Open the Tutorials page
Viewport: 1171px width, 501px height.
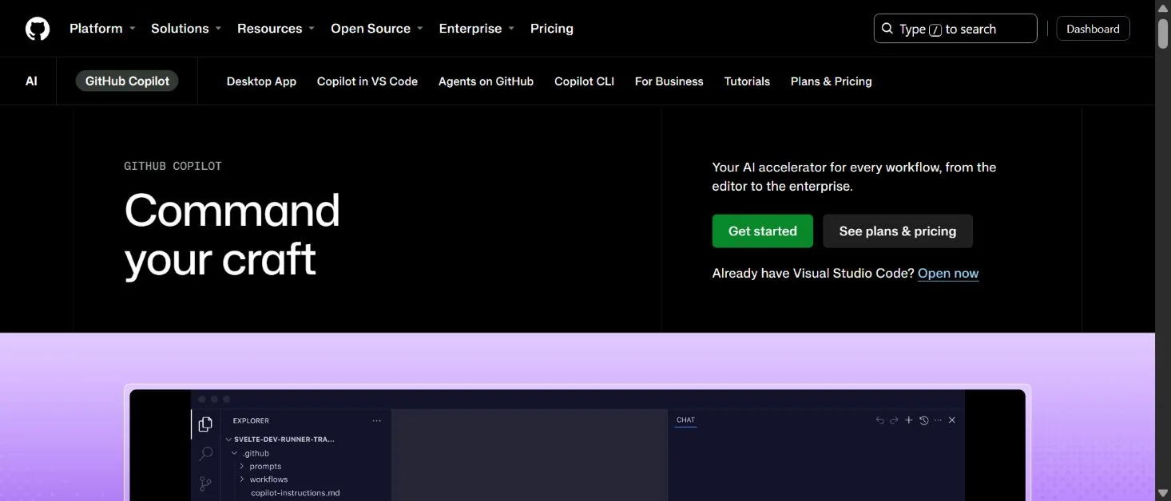(747, 81)
